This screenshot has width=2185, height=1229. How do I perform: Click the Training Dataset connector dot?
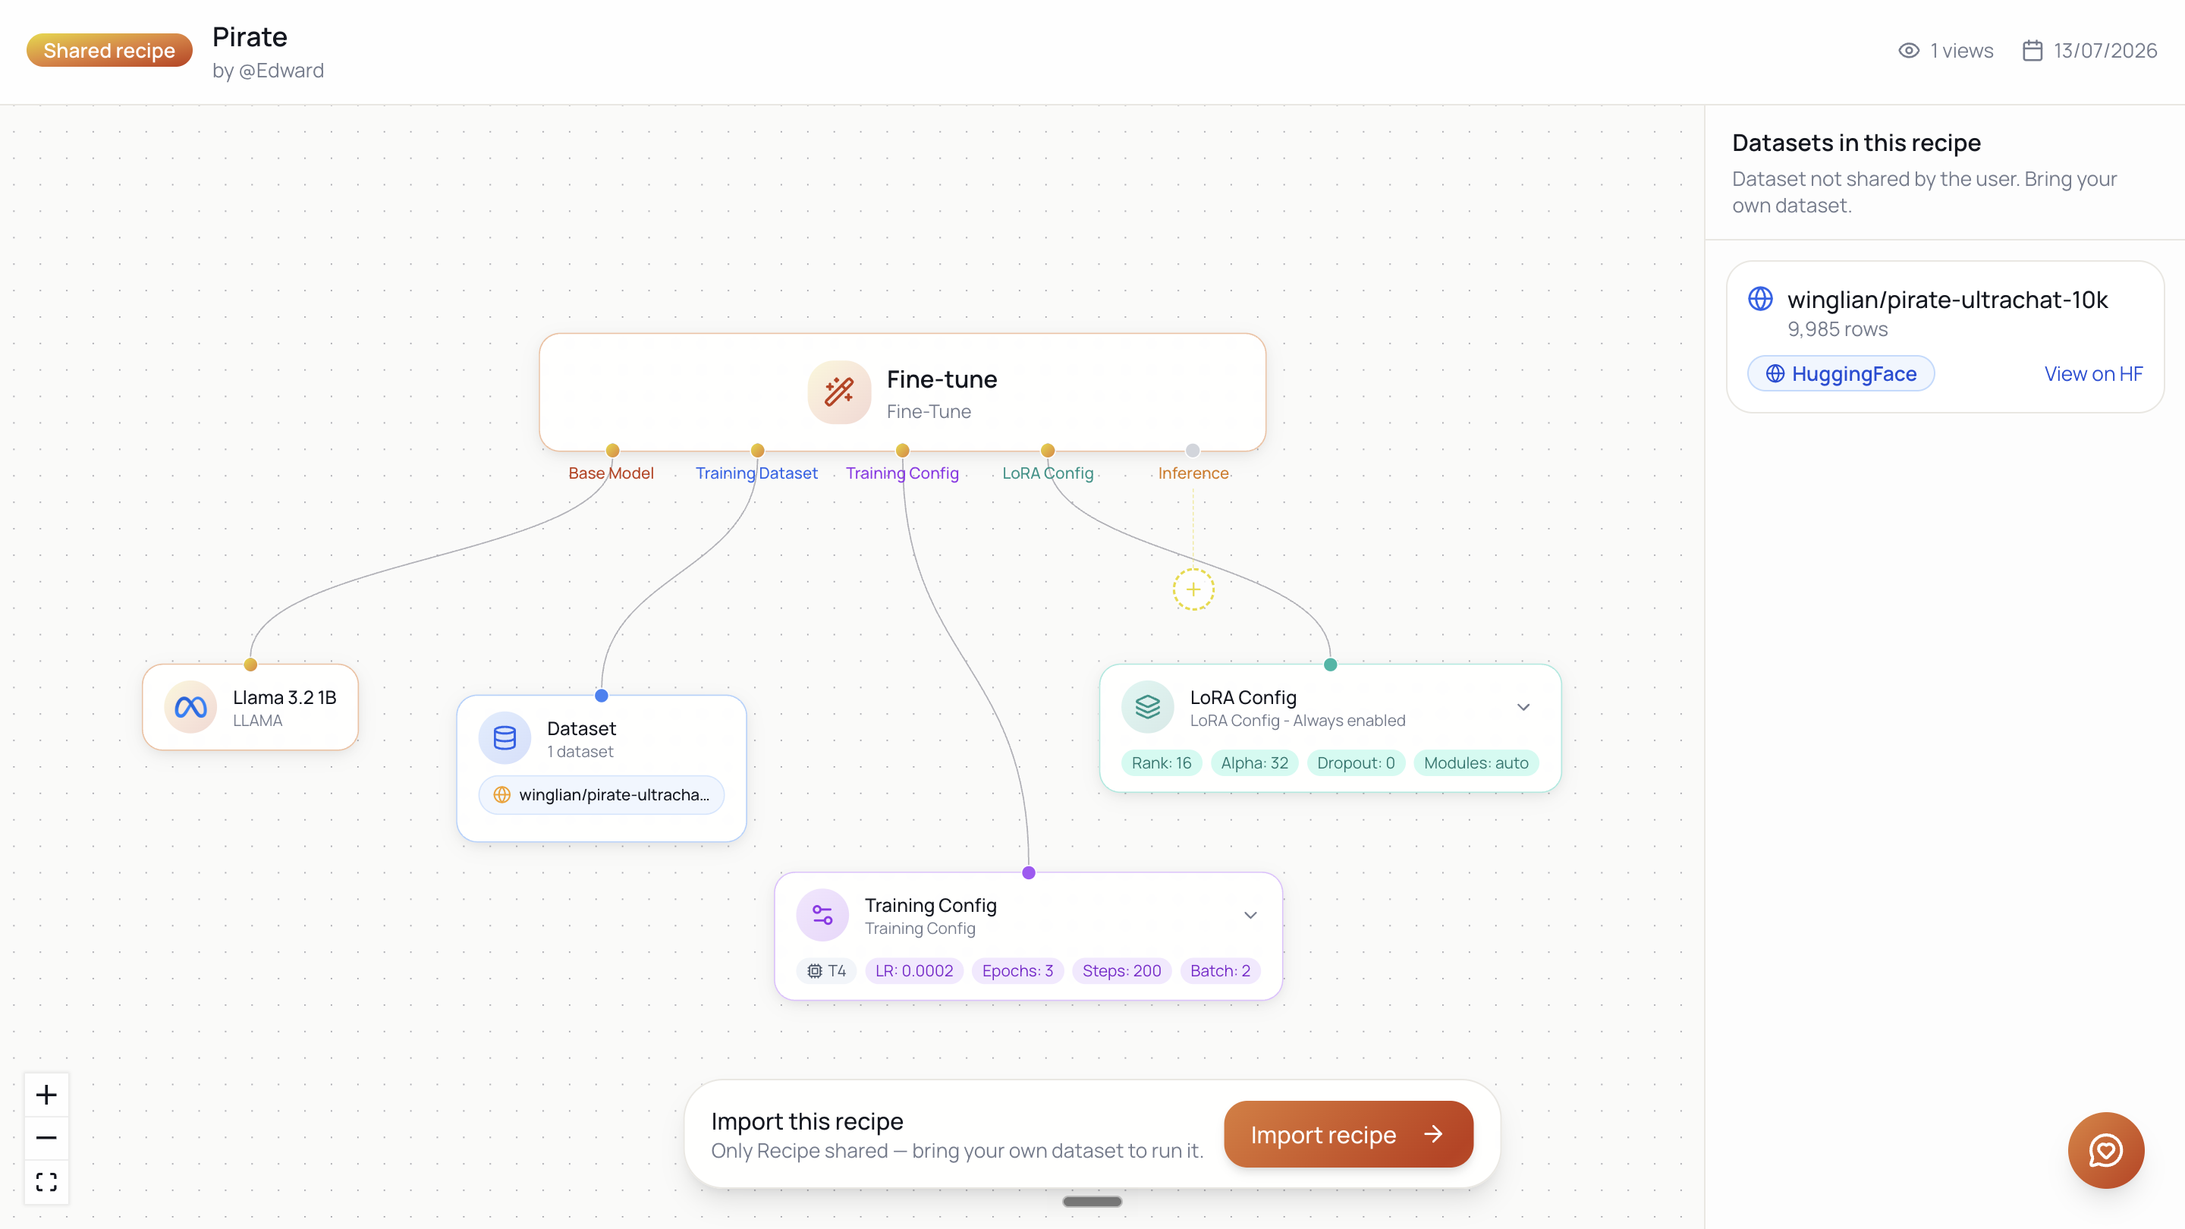point(757,451)
